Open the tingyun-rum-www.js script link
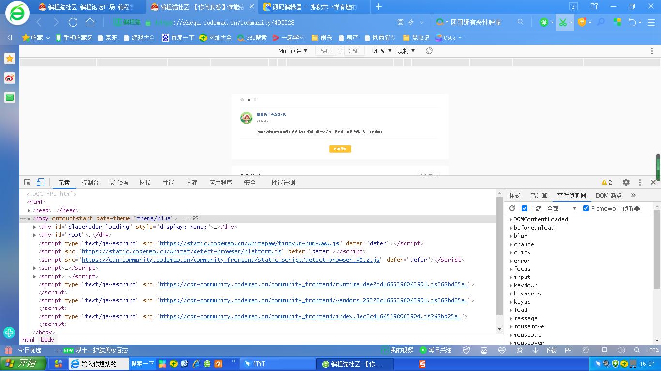 (250, 243)
